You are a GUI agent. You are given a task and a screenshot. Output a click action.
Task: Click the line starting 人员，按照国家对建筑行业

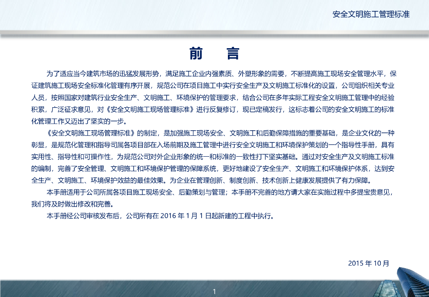(213, 98)
